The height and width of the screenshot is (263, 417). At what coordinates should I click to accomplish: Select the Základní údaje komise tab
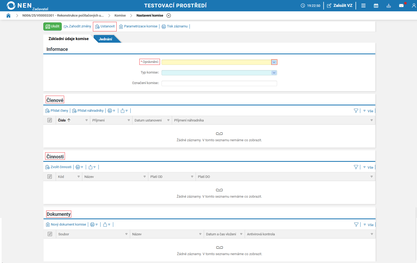click(x=68, y=39)
